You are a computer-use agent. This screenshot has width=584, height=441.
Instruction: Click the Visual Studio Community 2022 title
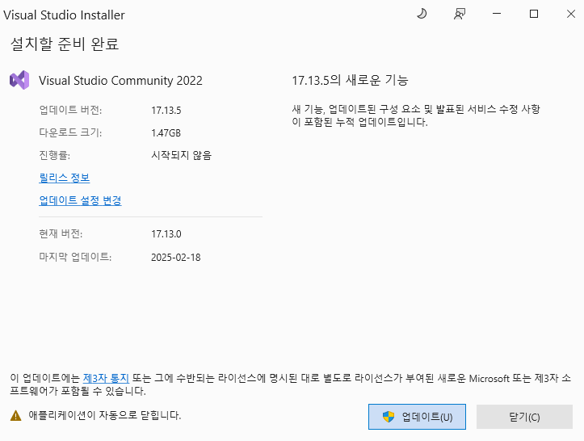tap(120, 81)
